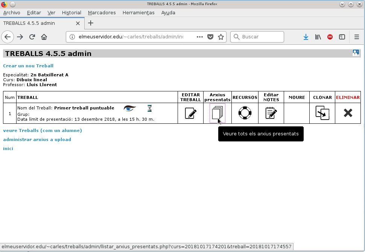
Task: Click the Buscar search field
Action: coord(257,37)
